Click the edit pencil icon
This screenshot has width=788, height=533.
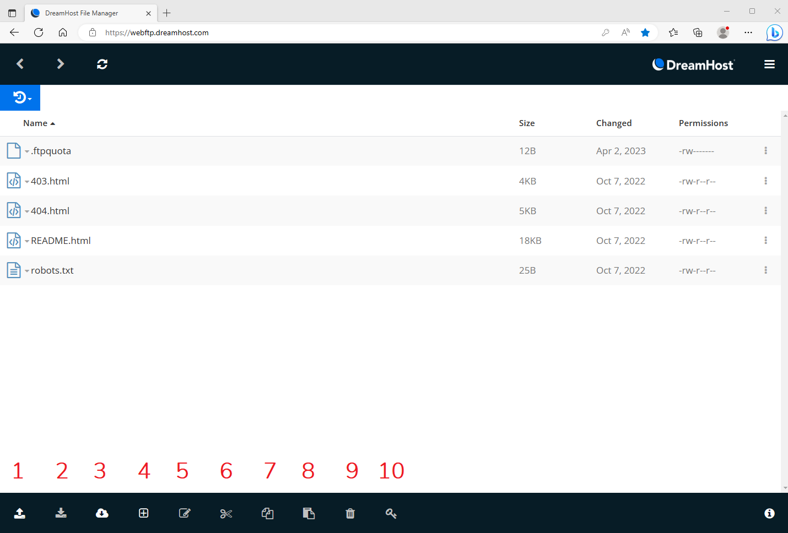click(185, 513)
